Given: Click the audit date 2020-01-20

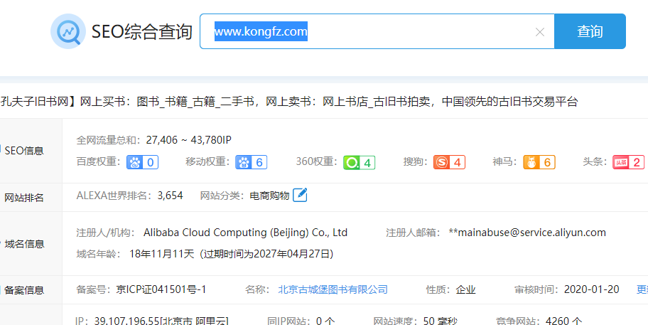Looking at the screenshot, I should 591,289.
